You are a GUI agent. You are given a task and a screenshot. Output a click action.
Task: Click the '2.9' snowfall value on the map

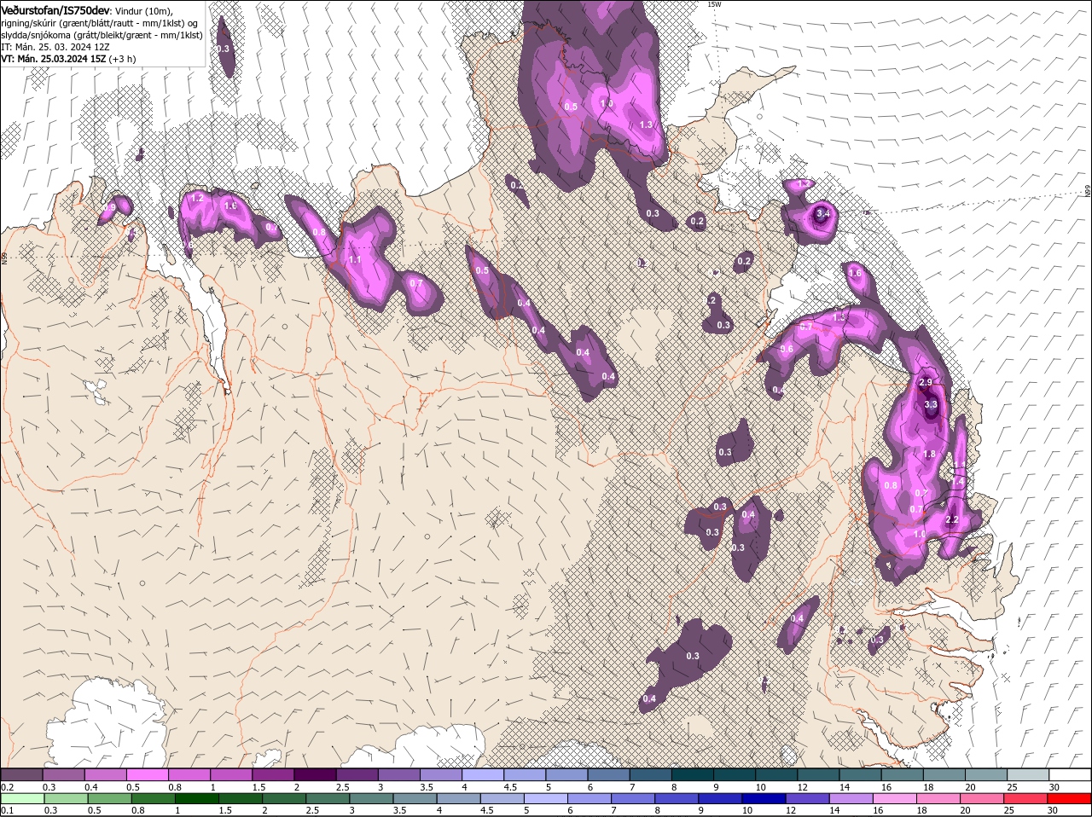(926, 383)
